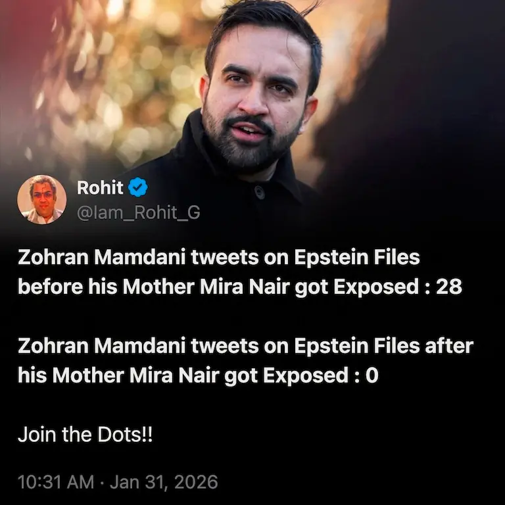Open the @Iam_Rohit_G handle
The width and height of the screenshot is (505, 505).
click(x=139, y=212)
